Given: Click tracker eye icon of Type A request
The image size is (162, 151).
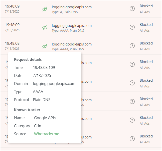Looking at the screenshot, I should click(45, 9).
